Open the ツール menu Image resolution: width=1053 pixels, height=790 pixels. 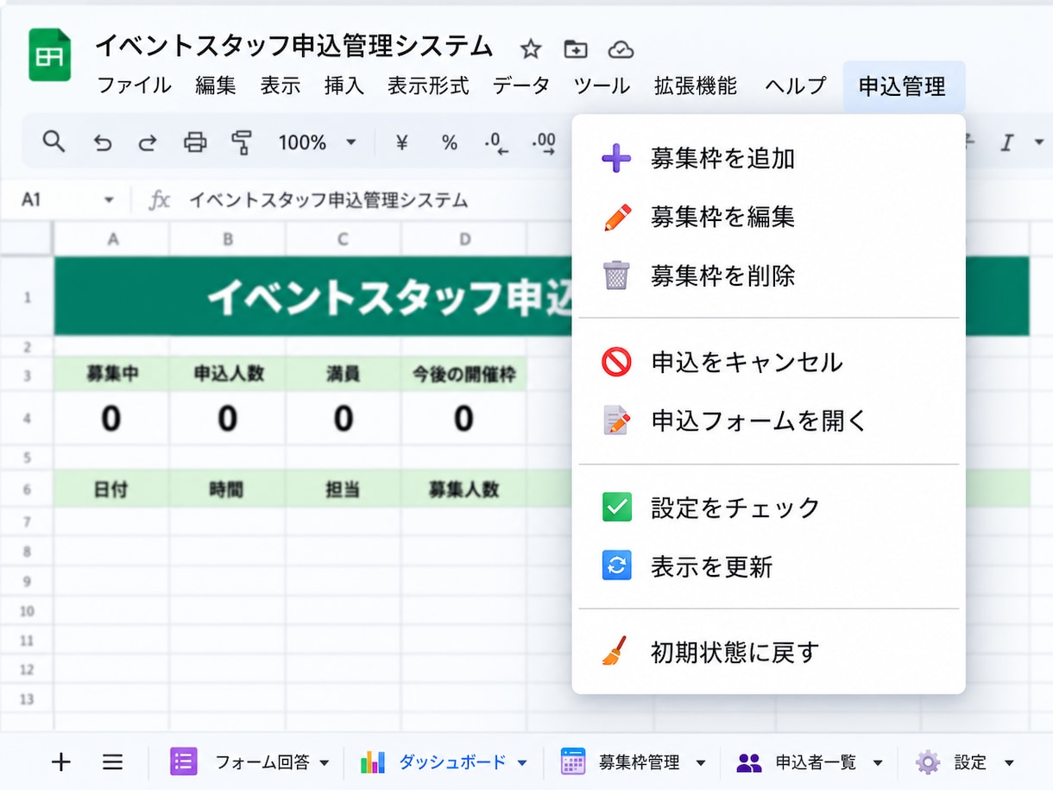point(602,86)
